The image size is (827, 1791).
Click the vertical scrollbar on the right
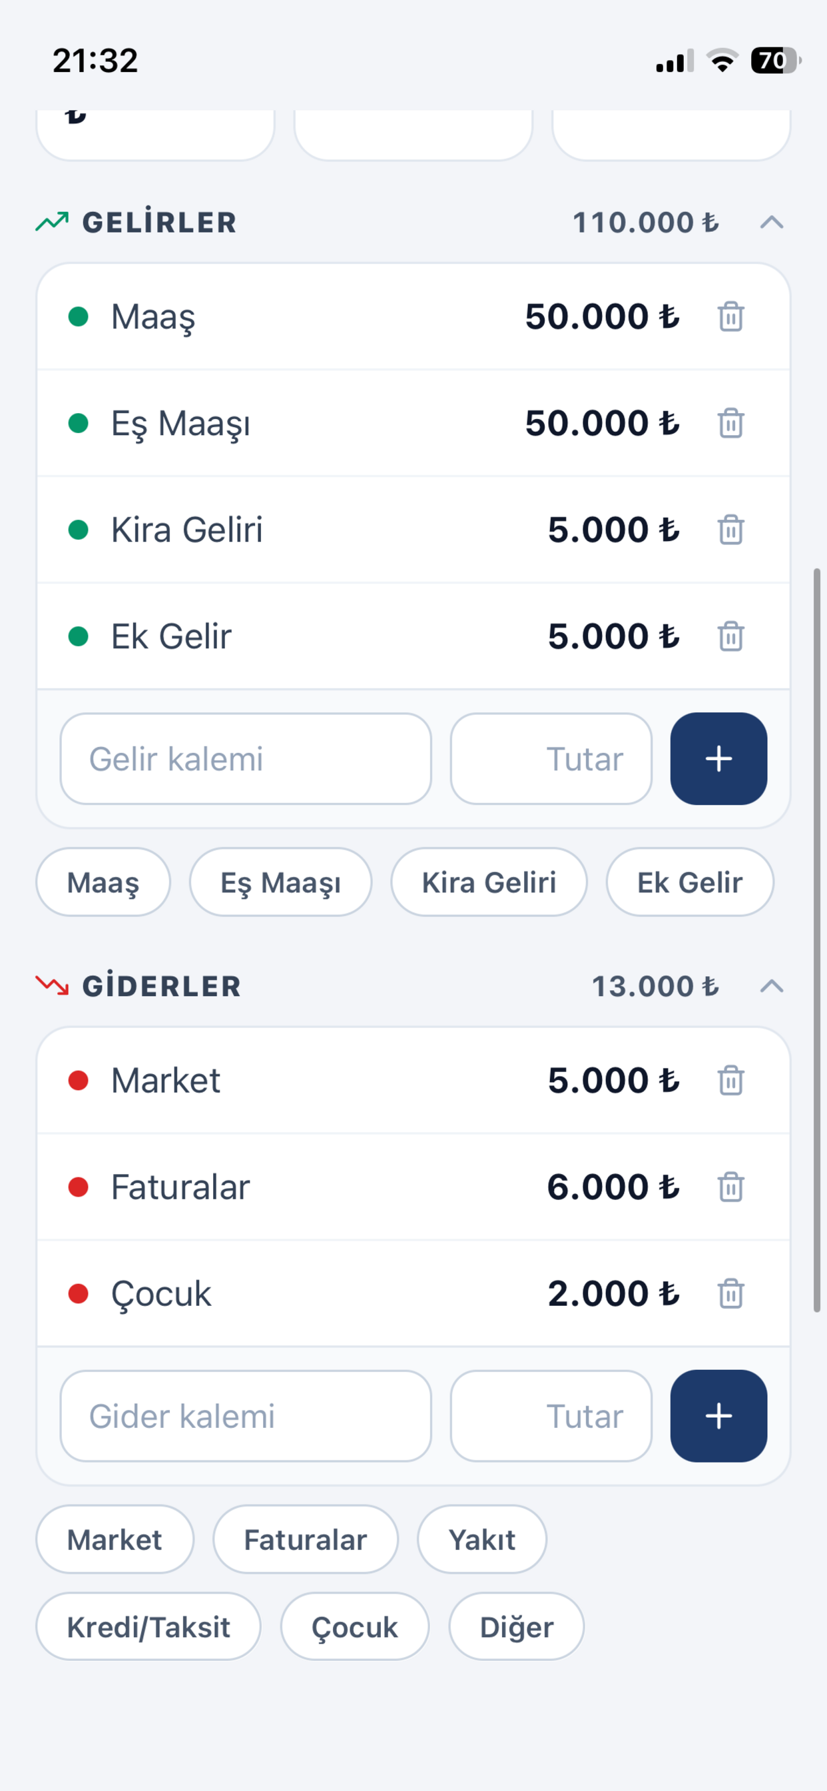coord(817,940)
